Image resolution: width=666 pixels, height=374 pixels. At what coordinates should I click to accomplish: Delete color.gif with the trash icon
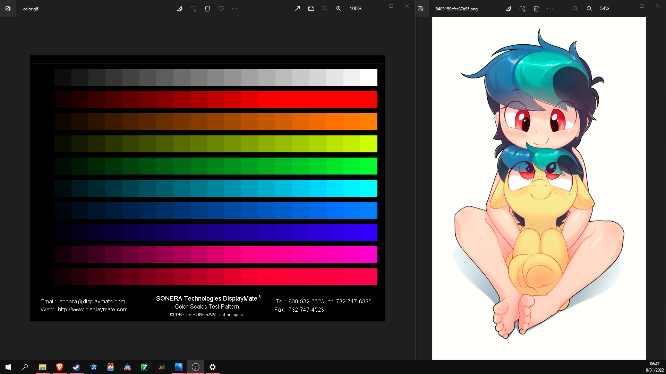(x=207, y=9)
